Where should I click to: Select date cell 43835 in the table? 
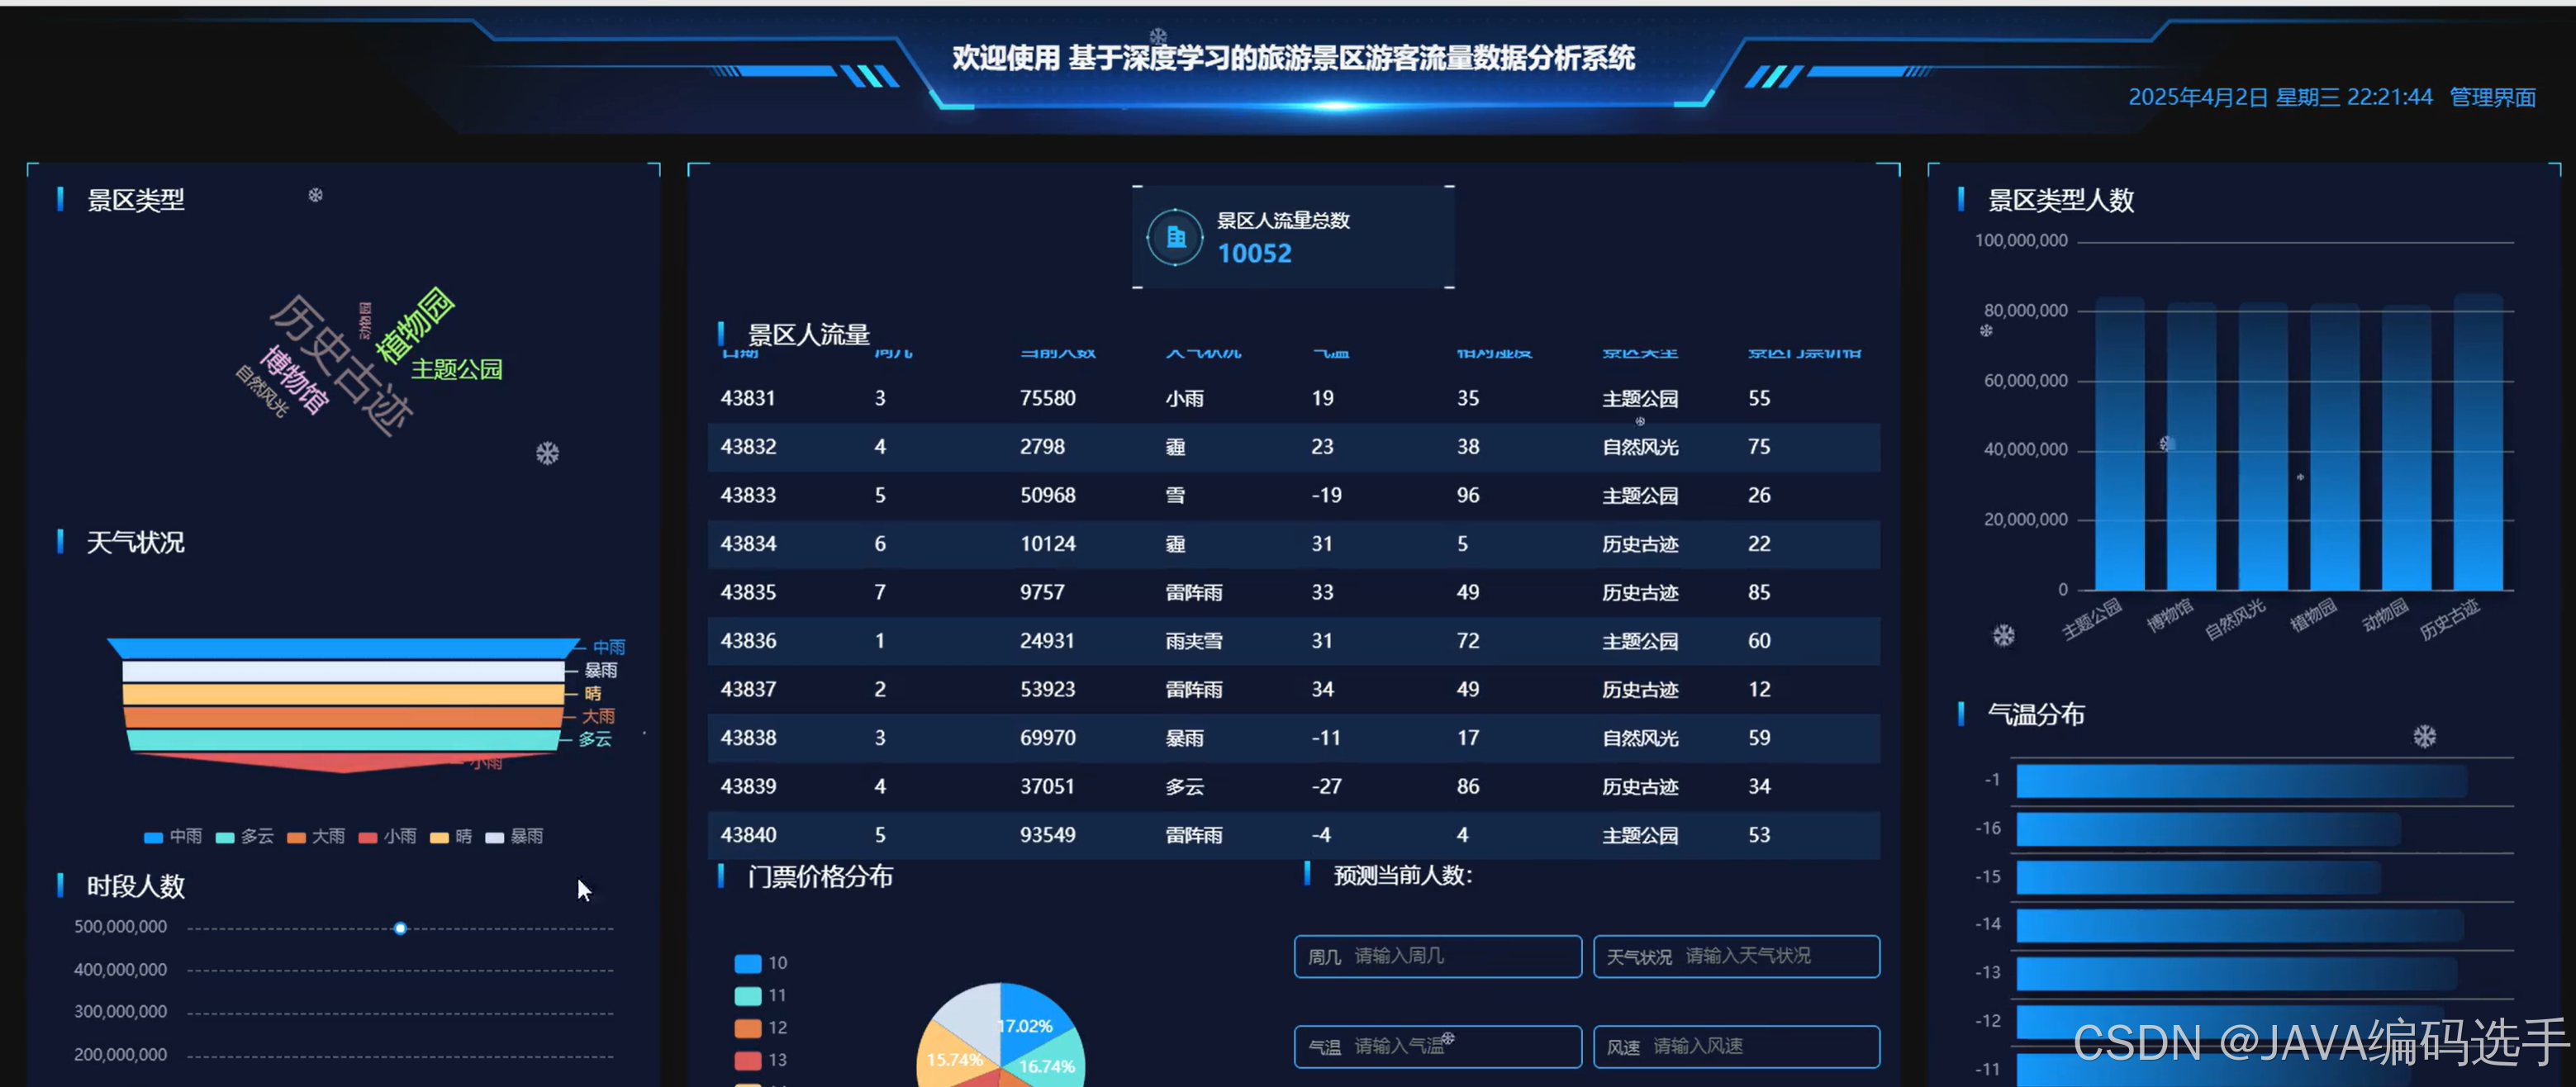tap(748, 592)
